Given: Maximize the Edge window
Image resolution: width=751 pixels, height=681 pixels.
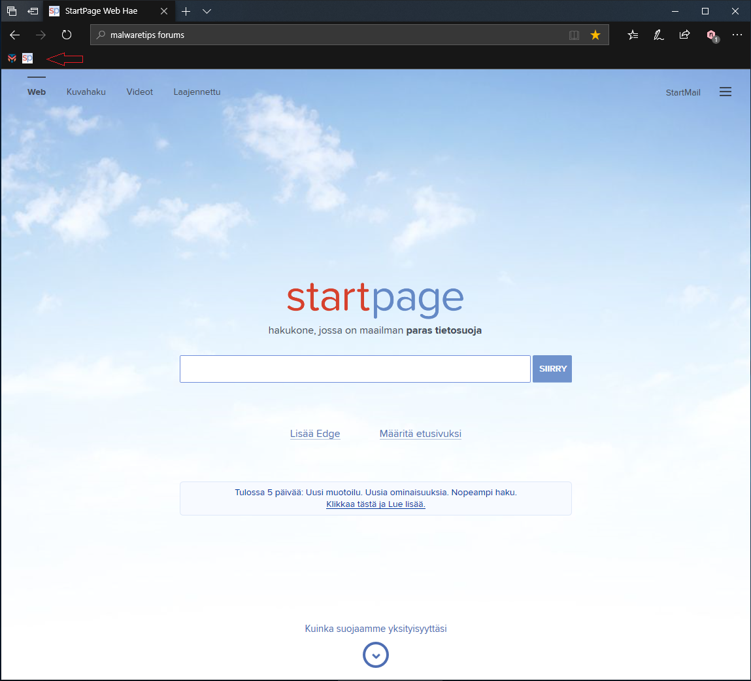Looking at the screenshot, I should (705, 11).
